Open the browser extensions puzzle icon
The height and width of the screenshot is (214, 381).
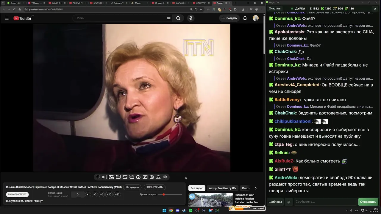click(235, 9)
